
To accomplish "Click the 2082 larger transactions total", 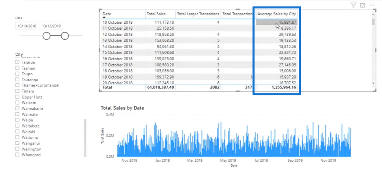I will click(x=215, y=87).
